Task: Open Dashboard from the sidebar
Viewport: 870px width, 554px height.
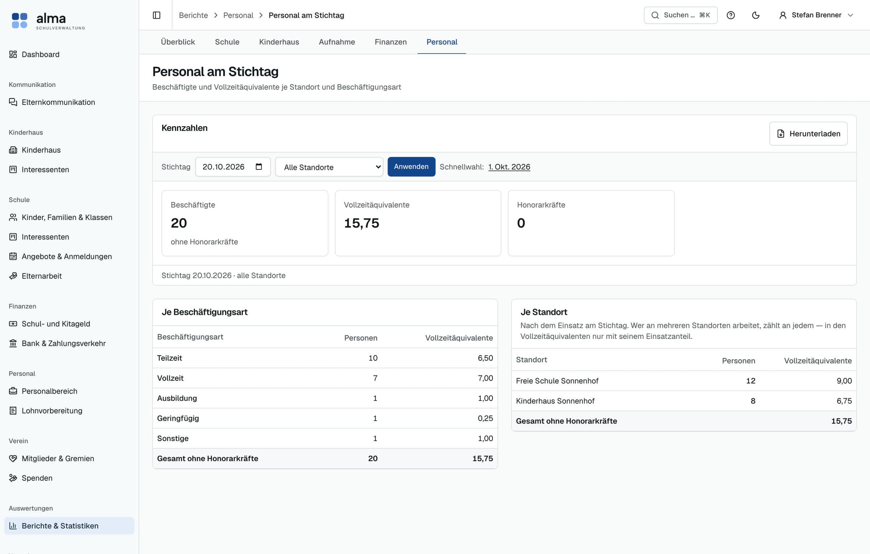Action: coord(69,54)
